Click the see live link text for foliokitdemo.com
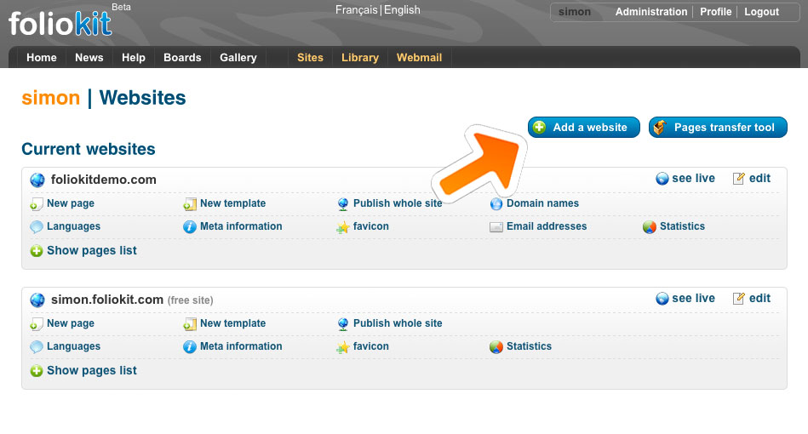This screenshot has height=434, width=808. pyautogui.click(x=694, y=178)
